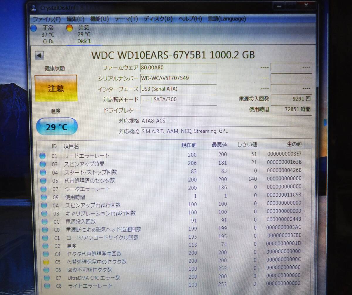Click the ATA8-ACS standard field
Image resolution: width=352 pixels, height=295 pixels.
[226, 121]
